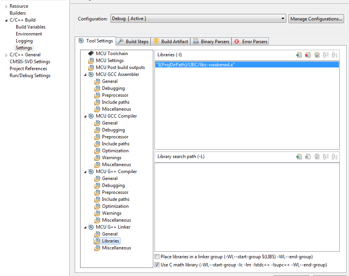Uncheck Use C math library option
The image size is (349, 276).
[157, 265]
